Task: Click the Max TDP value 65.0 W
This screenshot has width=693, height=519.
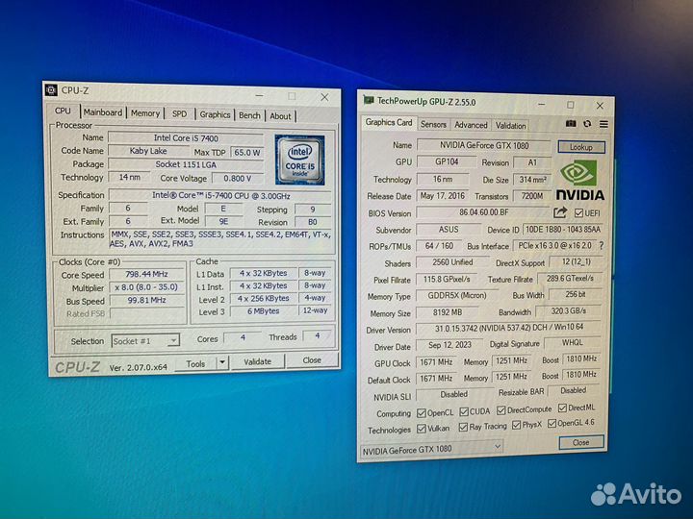Action: (x=247, y=152)
